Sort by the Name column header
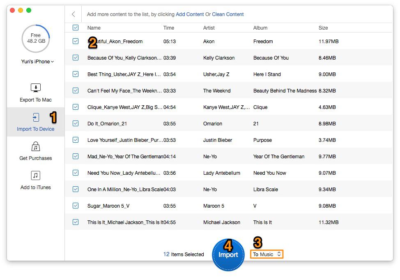This screenshot has width=400, height=280. tap(94, 28)
